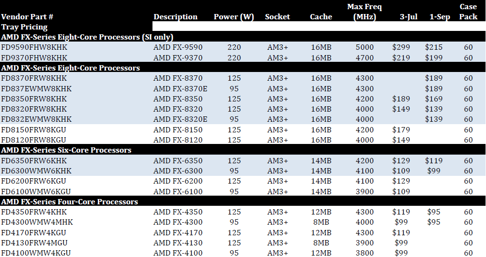Click the part number FD837EWMW8KHK
This screenshot has height=257, width=486.
coord(36,89)
